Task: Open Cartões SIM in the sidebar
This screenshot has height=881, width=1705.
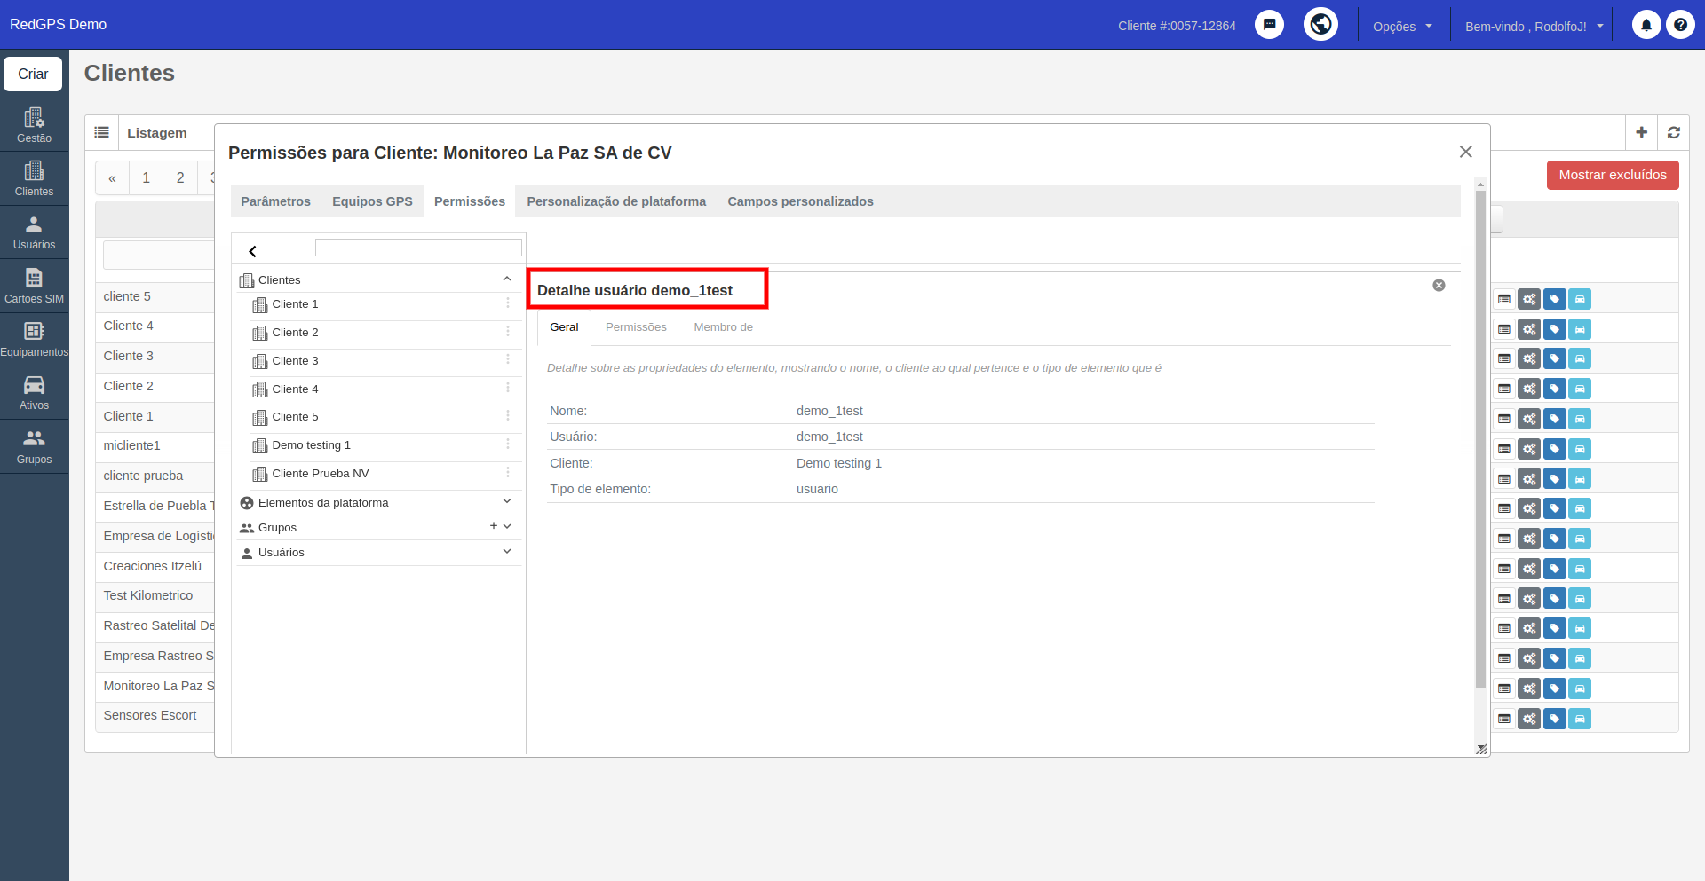Action: [34, 286]
